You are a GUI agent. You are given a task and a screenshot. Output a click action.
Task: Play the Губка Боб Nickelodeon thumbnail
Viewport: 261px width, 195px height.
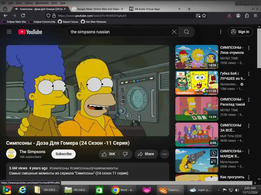coord(197,83)
